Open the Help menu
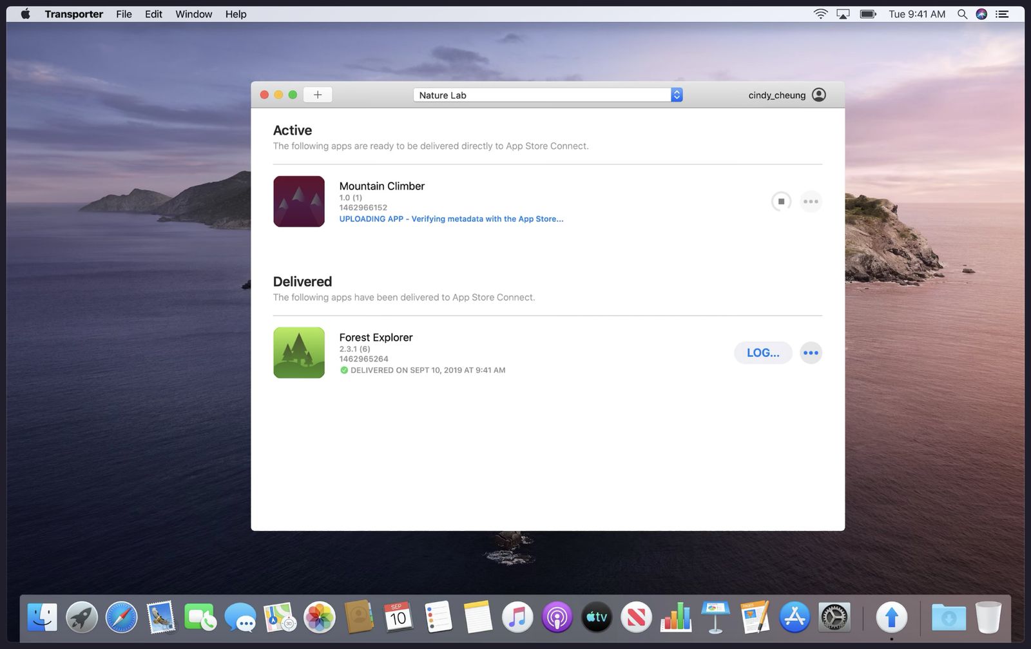This screenshot has width=1031, height=649. (235, 14)
